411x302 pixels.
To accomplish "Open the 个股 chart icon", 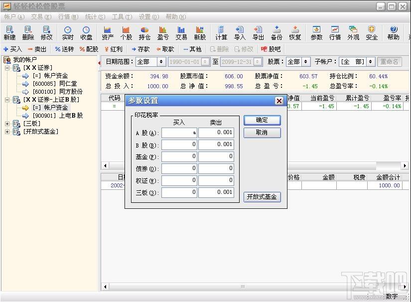I will tap(126, 33).
